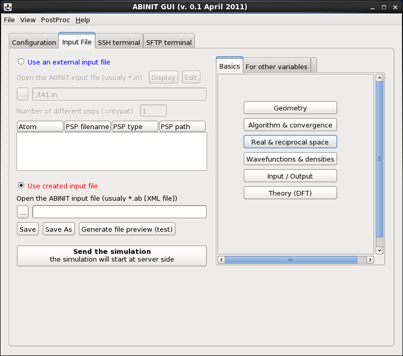This screenshot has height=356, width=403.
Task: Click the Save button
Action: pos(28,229)
